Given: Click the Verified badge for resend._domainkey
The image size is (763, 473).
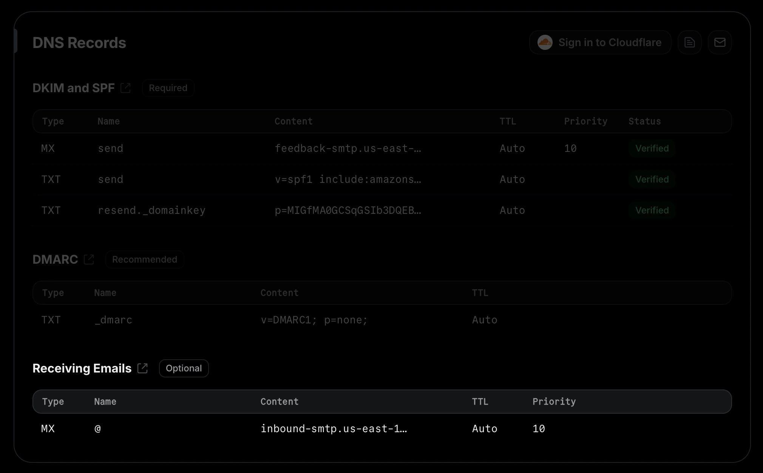Looking at the screenshot, I should tap(652, 210).
